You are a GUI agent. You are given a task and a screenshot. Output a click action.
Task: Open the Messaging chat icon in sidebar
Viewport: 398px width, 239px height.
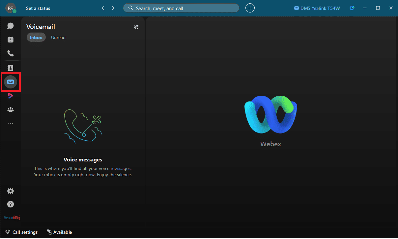point(11,26)
